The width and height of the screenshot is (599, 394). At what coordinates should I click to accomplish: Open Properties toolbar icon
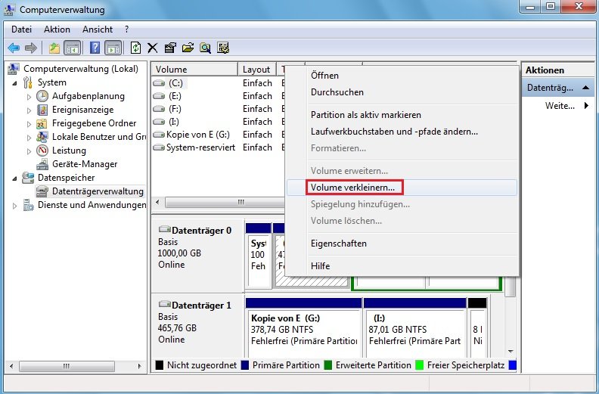170,48
